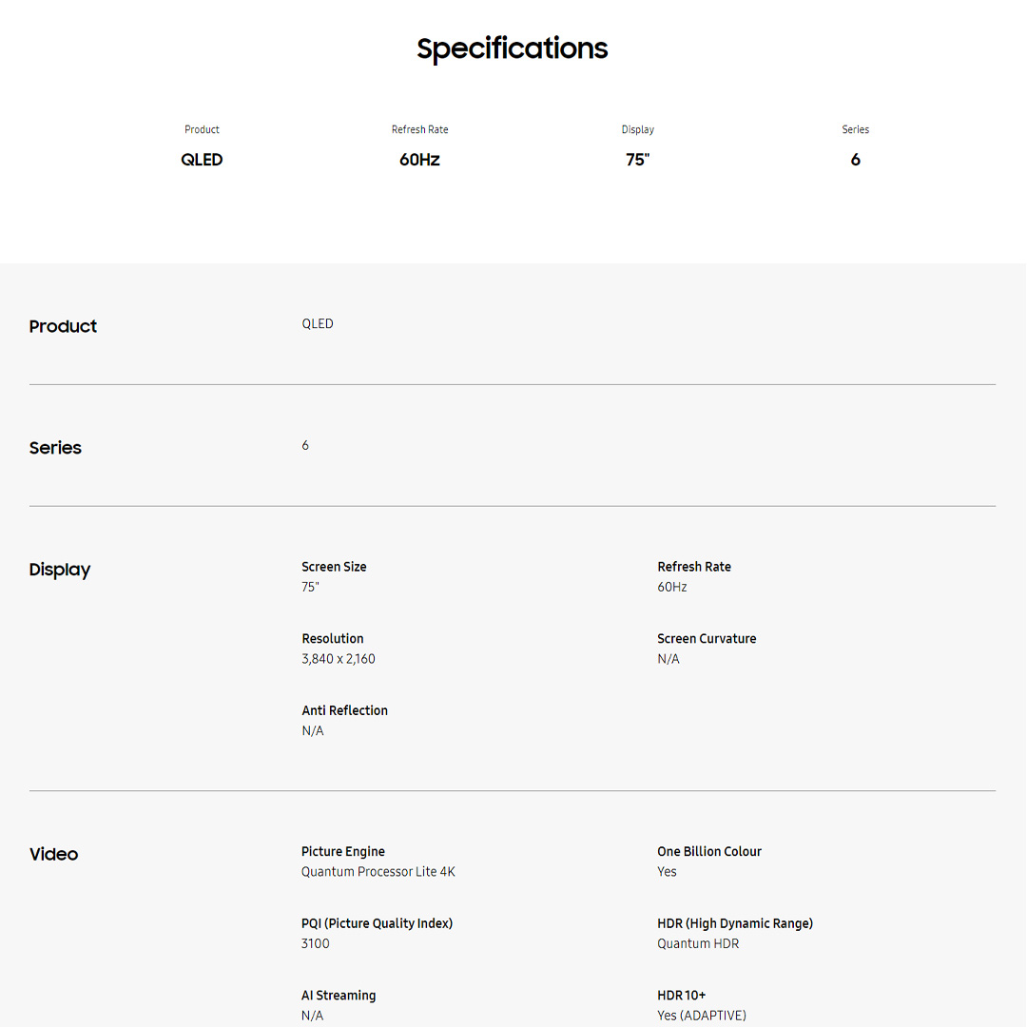1027x1027 pixels.
Task: Select the 3,840 x 2,160 resolution value
Action: point(339,659)
